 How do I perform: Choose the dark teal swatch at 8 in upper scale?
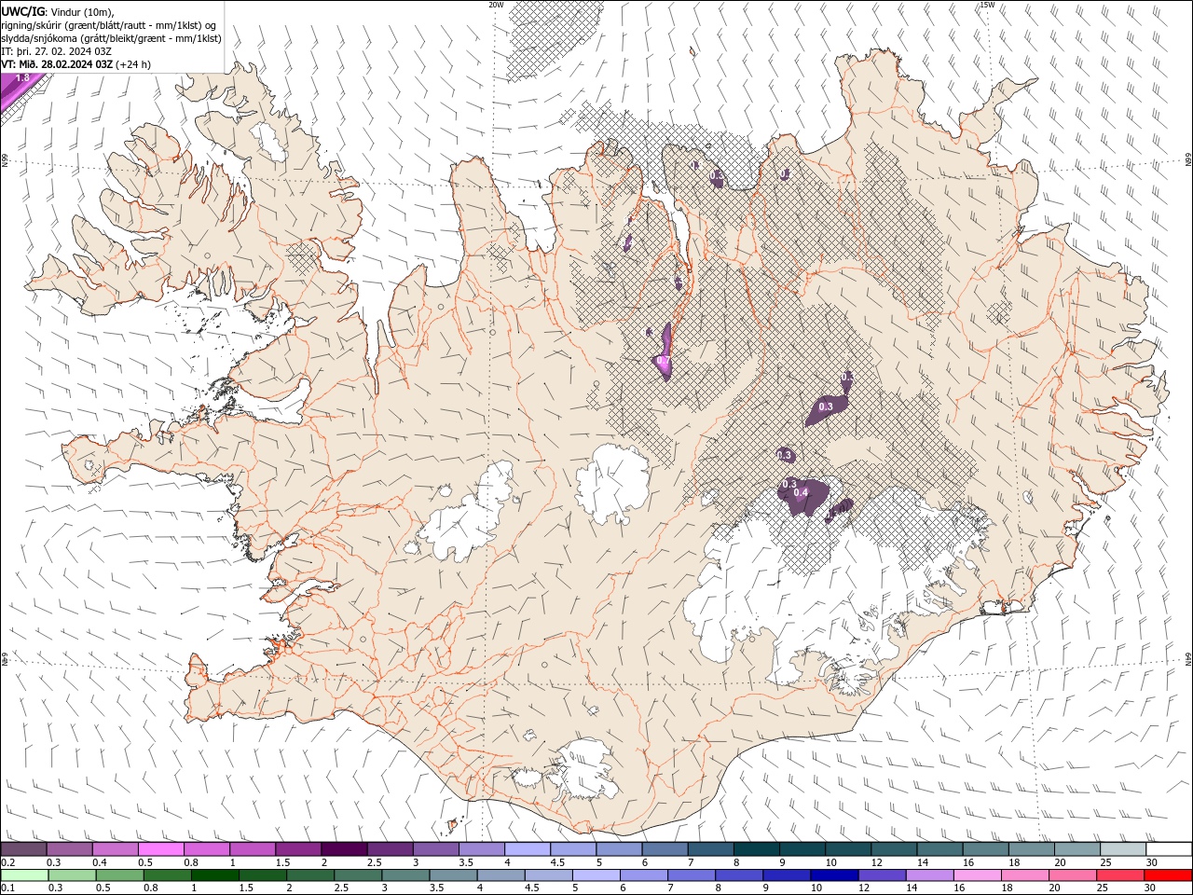click(756, 849)
